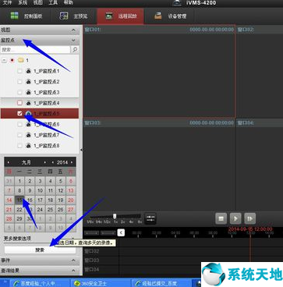Click camera icon of 1_IP监控点4

(x=28, y=103)
